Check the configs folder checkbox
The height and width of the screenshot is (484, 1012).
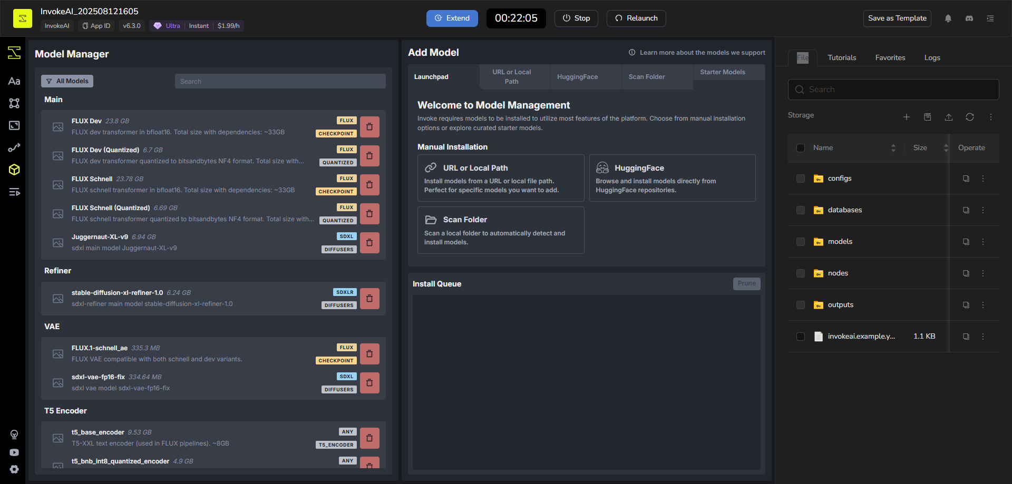[801, 179]
